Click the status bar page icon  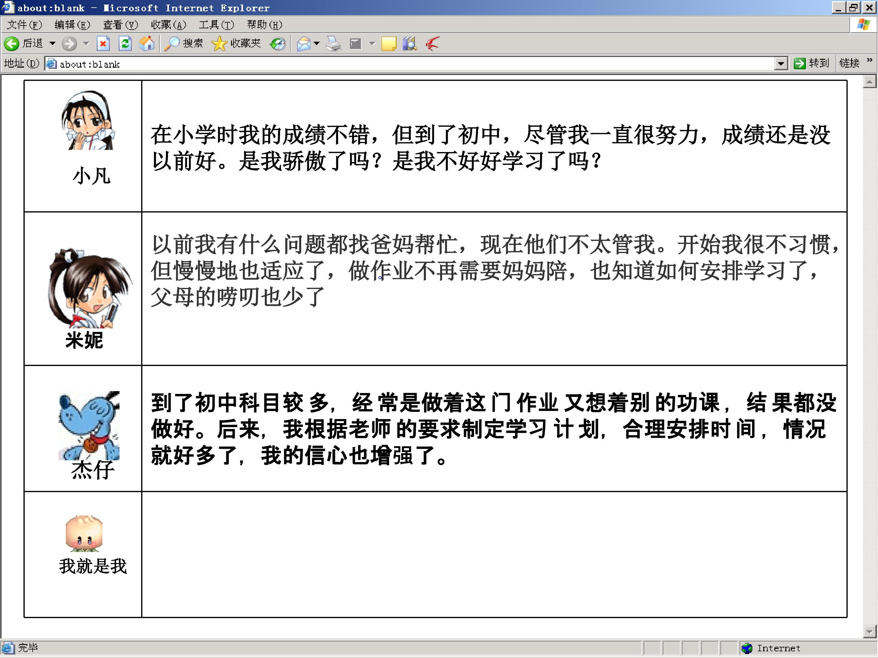(x=8, y=648)
